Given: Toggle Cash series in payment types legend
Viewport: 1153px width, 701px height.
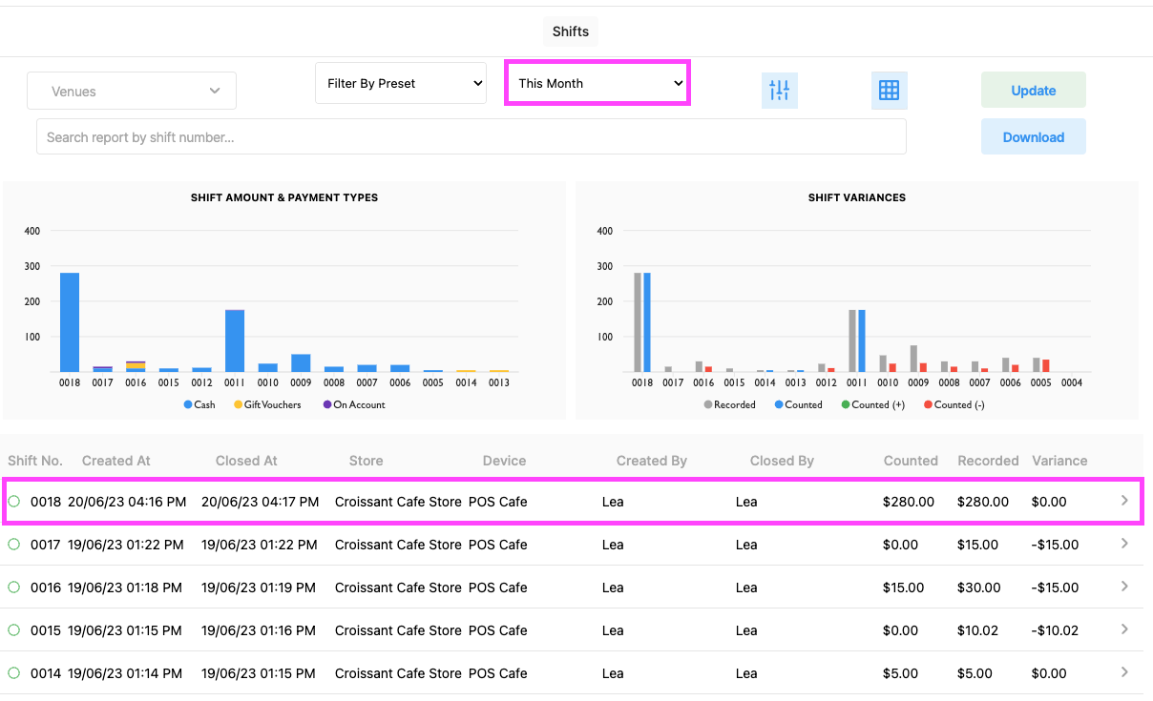Looking at the screenshot, I should tap(199, 404).
